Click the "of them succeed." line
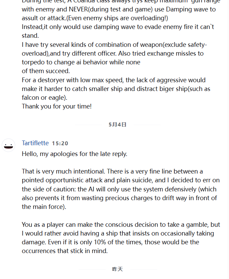 pyautogui.click(x=46, y=71)
